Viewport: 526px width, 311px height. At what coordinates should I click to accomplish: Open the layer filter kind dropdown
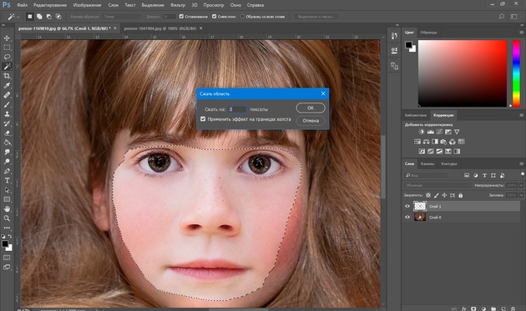pyautogui.click(x=426, y=175)
